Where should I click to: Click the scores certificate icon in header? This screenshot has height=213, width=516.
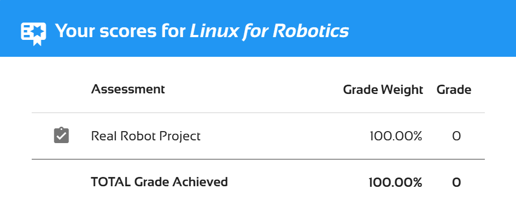(x=33, y=34)
